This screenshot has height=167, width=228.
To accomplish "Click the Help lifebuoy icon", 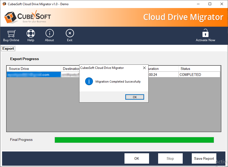I will tap(31, 33).
